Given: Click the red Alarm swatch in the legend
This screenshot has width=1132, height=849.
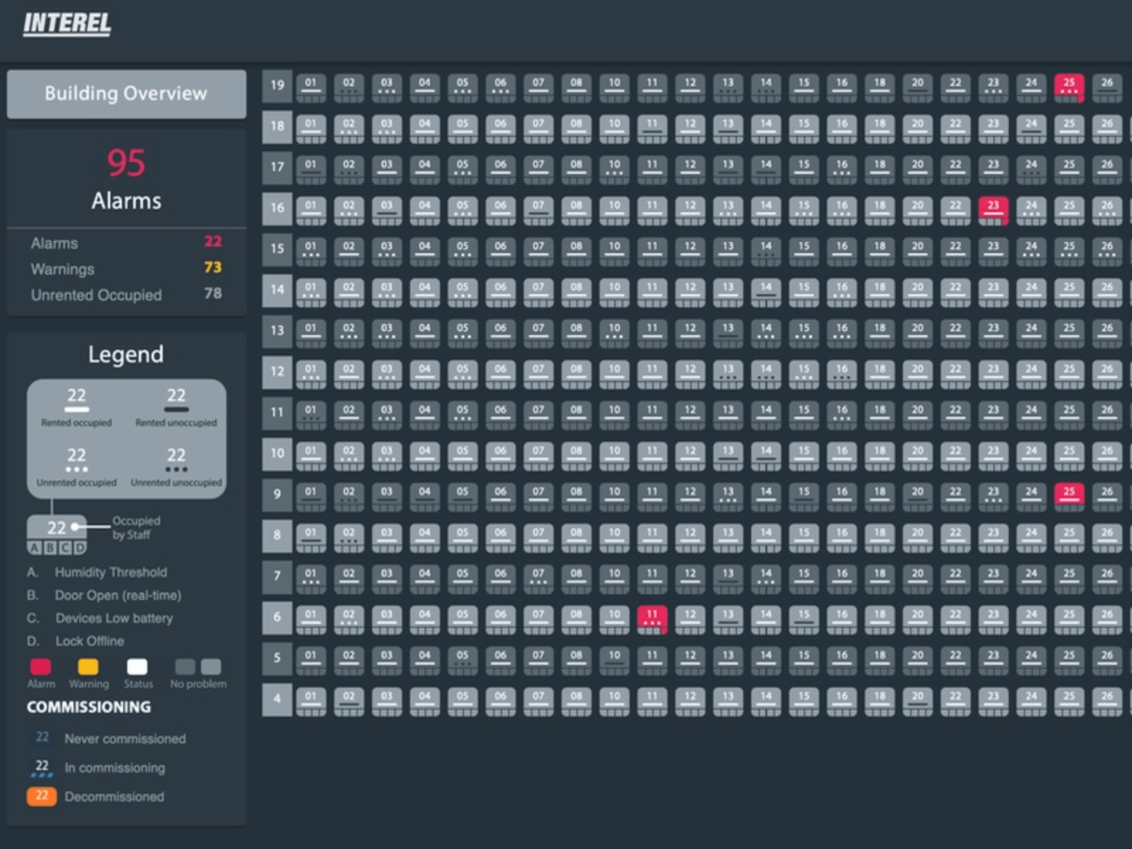Looking at the screenshot, I should point(40,667).
